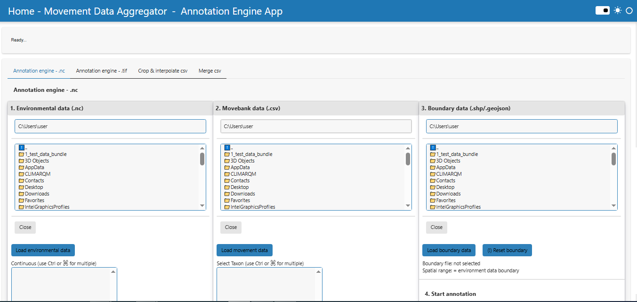The image size is (637, 302).
Task: Close the Environmental data file browser
Action: 25,227
